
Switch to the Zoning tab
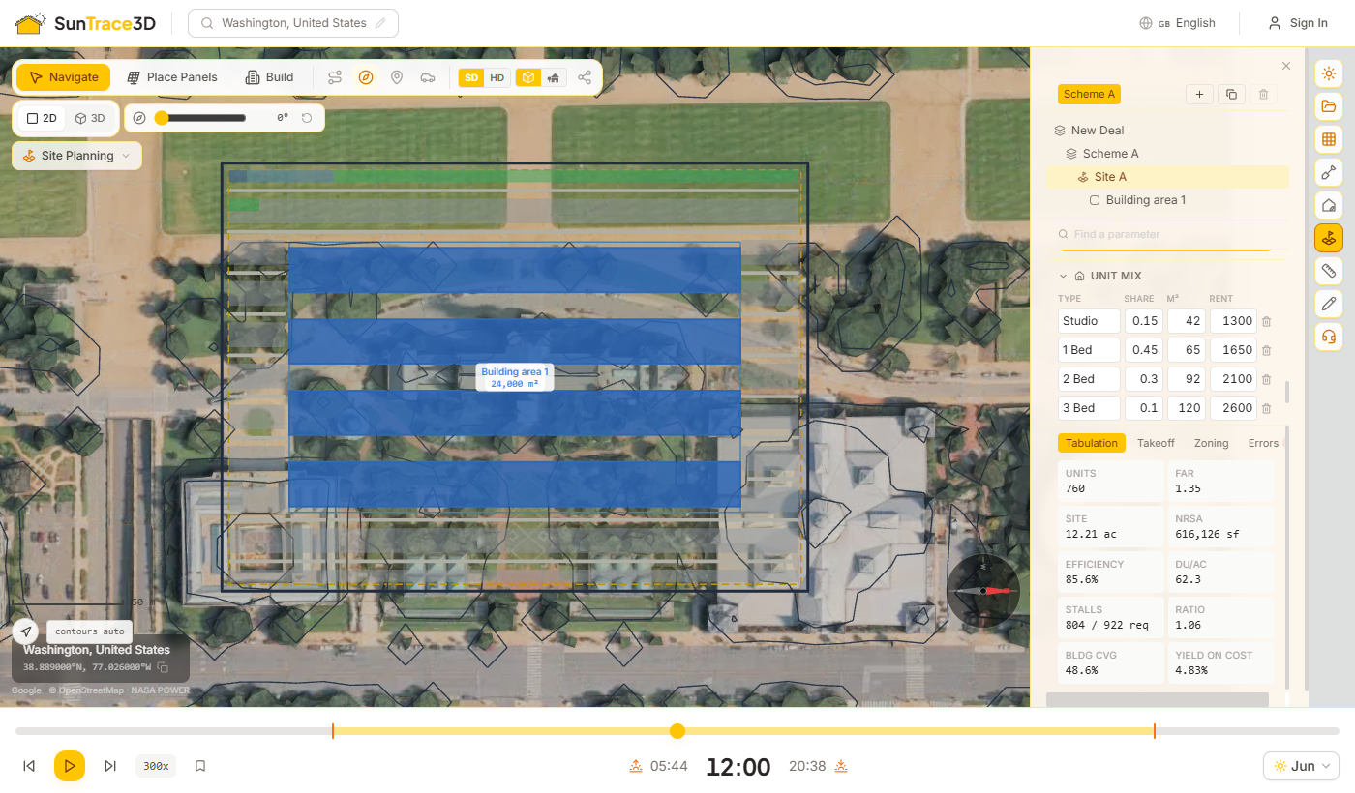click(x=1211, y=443)
